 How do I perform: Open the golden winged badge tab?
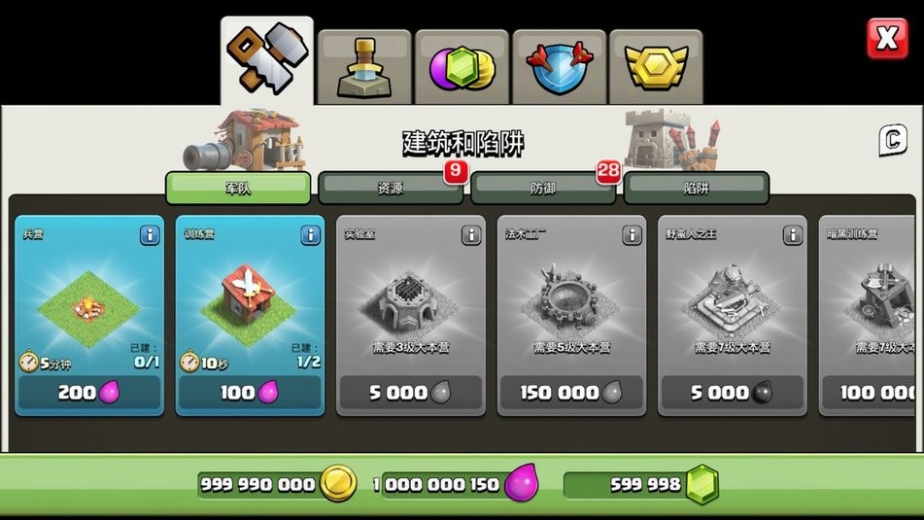coord(656,67)
